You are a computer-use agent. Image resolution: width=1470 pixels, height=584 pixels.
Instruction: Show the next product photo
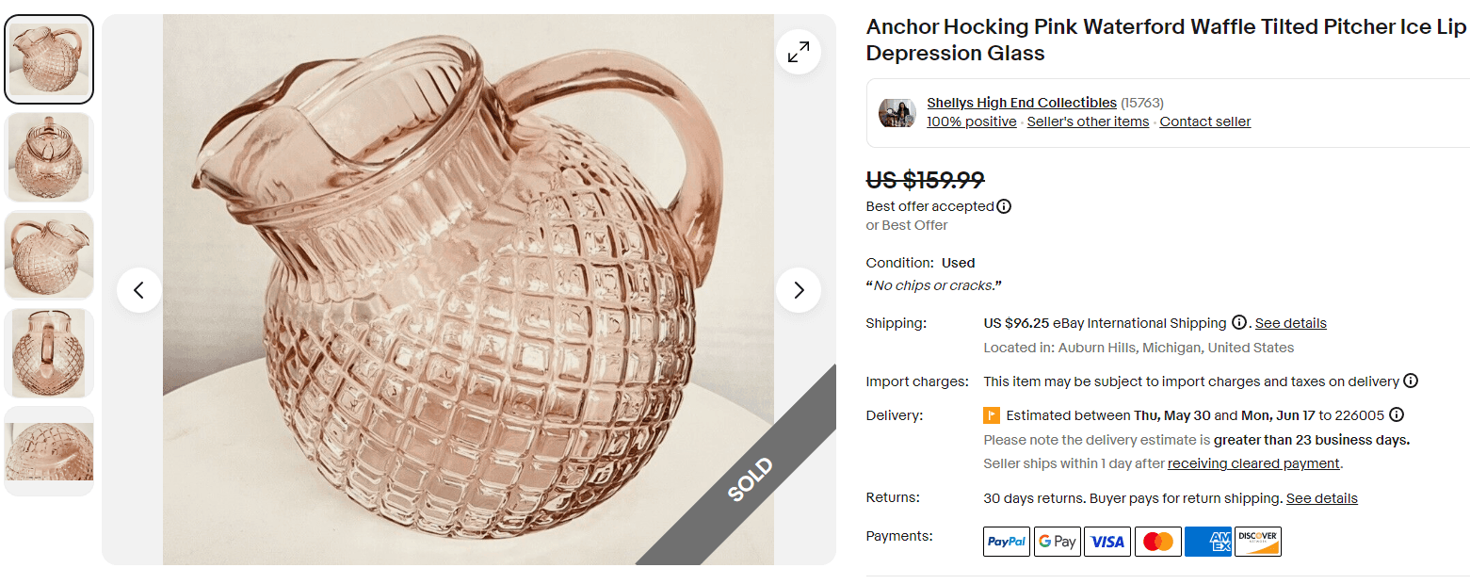click(x=799, y=290)
